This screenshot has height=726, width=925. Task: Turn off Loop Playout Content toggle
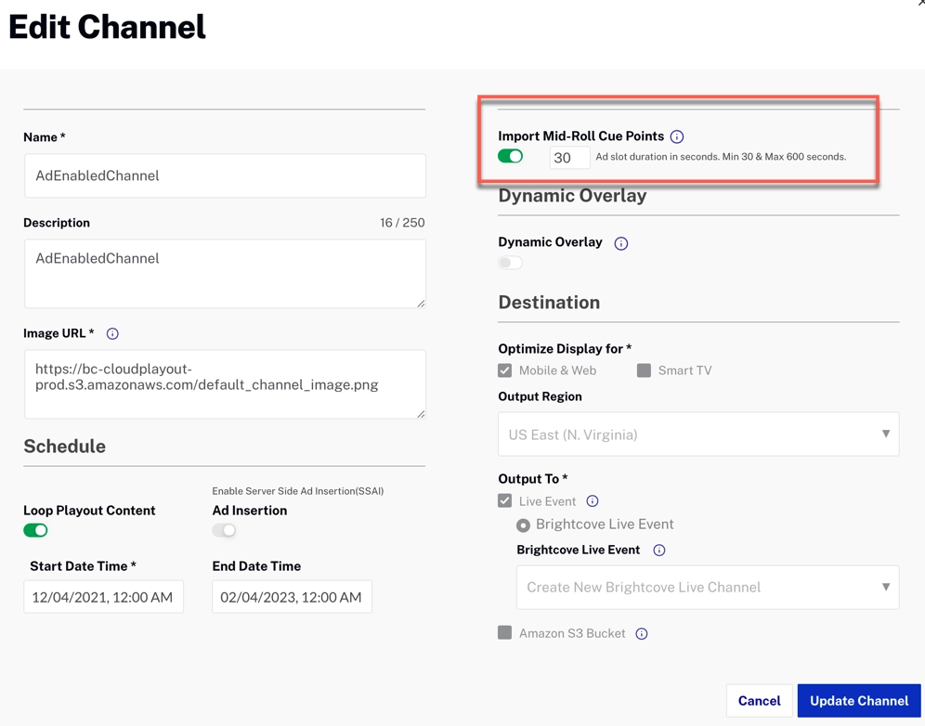coord(35,530)
